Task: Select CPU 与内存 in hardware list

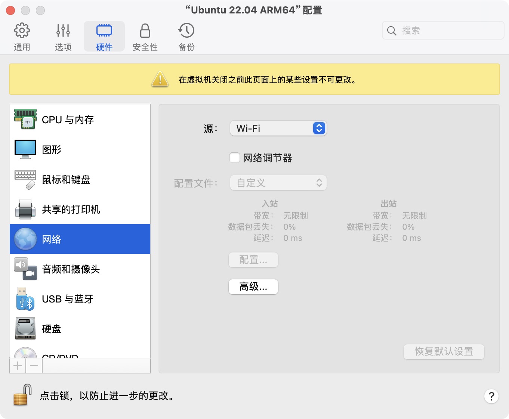Action: (x=80, y=120)
